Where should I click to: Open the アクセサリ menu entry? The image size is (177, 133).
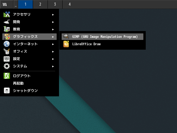(x=29, y=14)
